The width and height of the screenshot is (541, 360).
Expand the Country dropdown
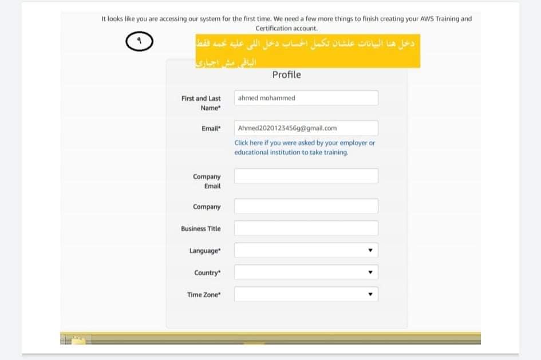coord(306,272)
